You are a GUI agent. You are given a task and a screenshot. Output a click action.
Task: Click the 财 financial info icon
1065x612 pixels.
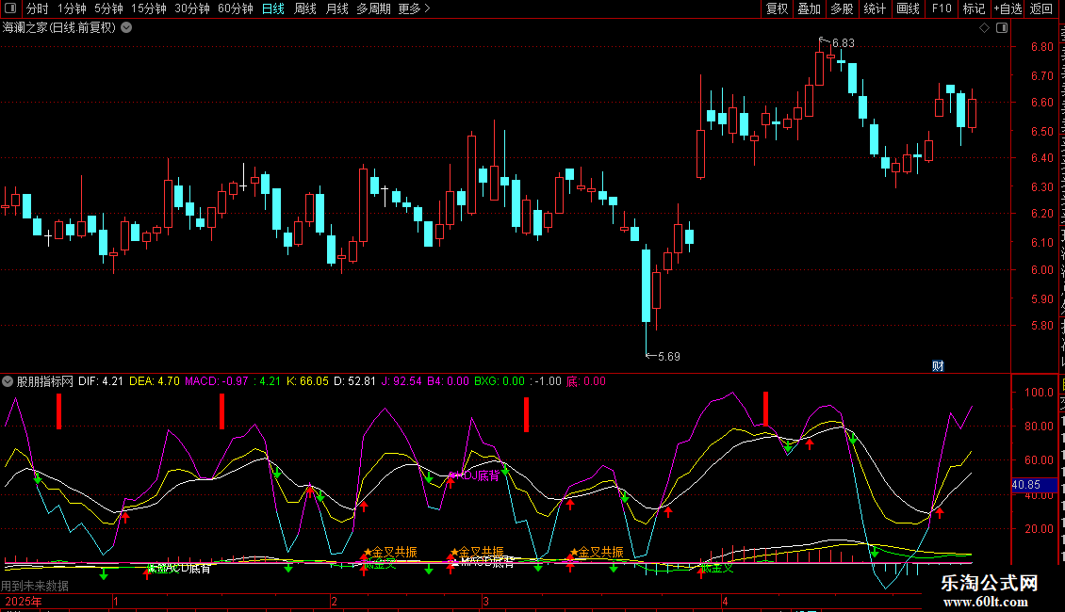938,365
